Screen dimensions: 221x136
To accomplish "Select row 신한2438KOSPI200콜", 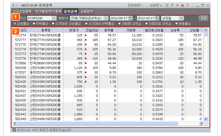I will (x=108, y=68).
